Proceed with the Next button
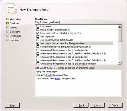127x111 pixels. tap(97, 105)
